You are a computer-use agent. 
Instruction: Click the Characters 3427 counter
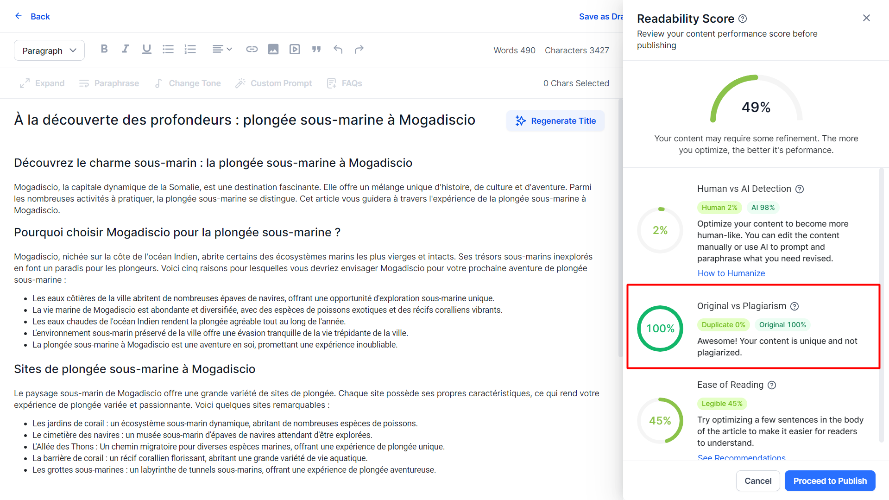577,51
